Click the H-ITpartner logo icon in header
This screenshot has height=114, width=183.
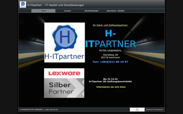23,5
